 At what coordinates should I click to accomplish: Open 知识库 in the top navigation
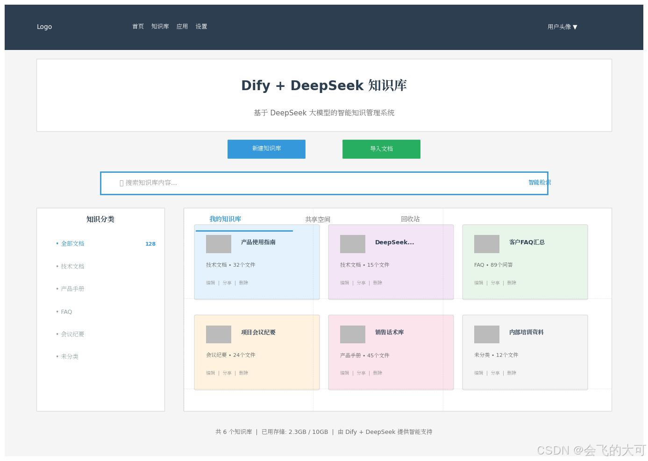click(160, 27)
